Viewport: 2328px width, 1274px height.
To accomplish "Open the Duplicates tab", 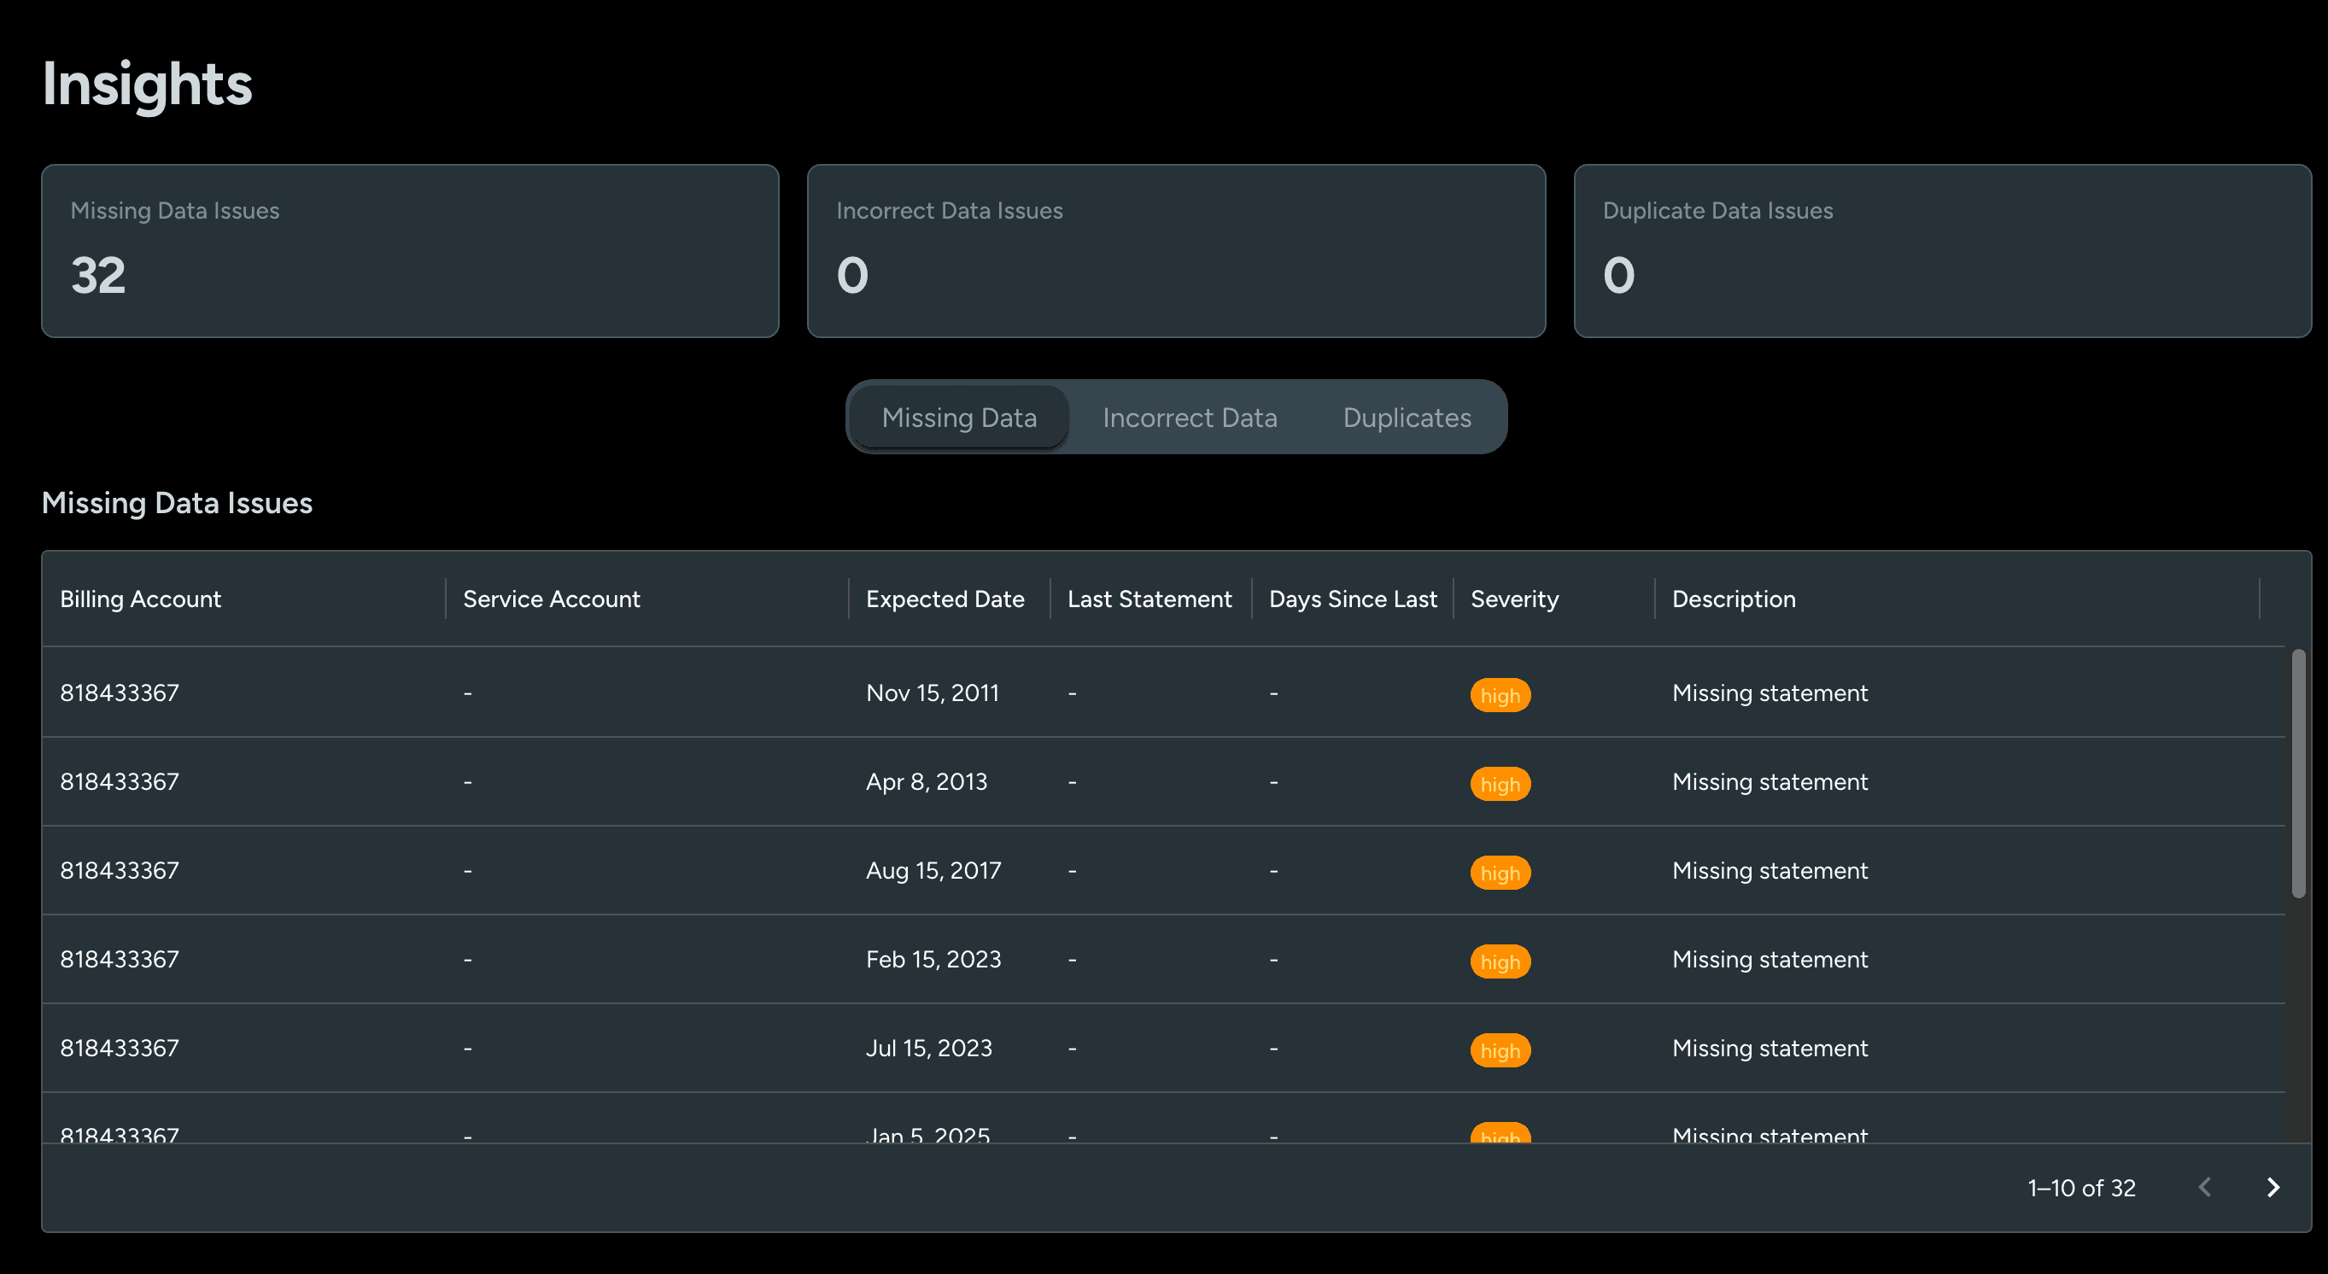I will point(1407,418).
